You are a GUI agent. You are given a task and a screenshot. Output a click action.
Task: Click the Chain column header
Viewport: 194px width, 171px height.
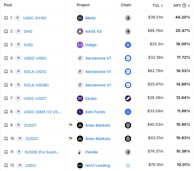coord(126,5)
